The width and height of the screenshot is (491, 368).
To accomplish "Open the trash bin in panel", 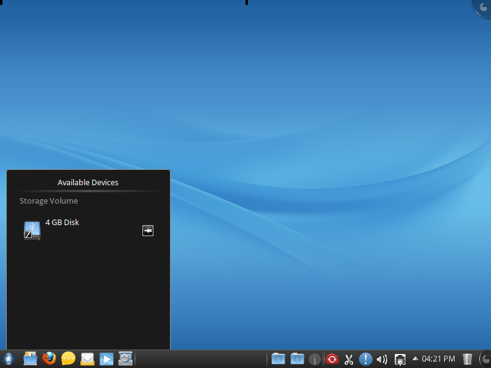I will pos(467,359).
